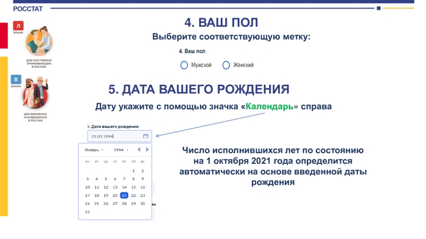Screen dimensions: 426x239
Task: Open the calendar icon in date field
Action: point(145,136)
